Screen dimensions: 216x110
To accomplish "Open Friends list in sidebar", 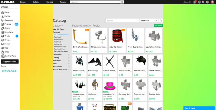I will [6, 24].
